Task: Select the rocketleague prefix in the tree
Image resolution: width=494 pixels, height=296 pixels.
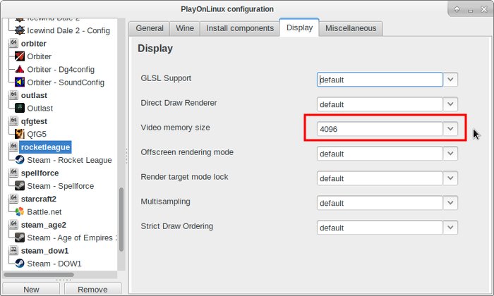Action: pos(45,147)
